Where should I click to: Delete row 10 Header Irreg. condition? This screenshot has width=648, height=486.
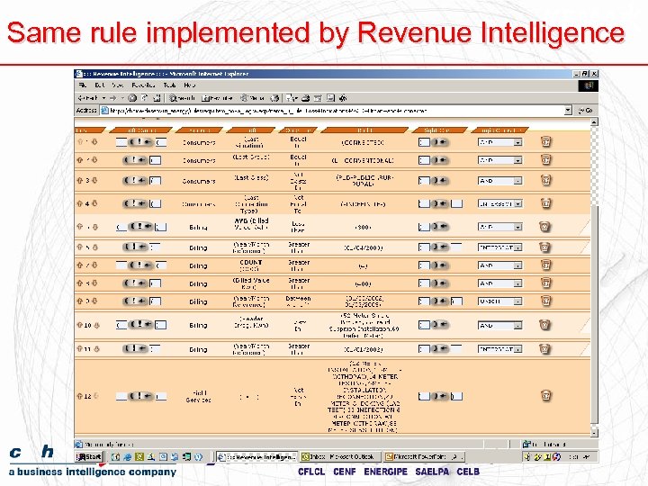coord(544,325)
